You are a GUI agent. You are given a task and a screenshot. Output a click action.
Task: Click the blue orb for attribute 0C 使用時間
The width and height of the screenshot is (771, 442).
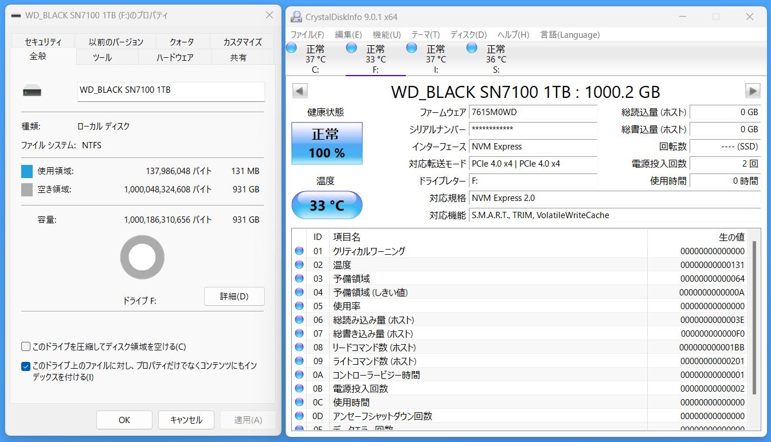(299, 402)
